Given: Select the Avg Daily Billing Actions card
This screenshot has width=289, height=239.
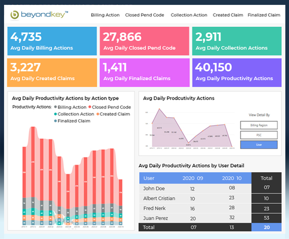Looking at the screenshot, I should pos(52,41).
